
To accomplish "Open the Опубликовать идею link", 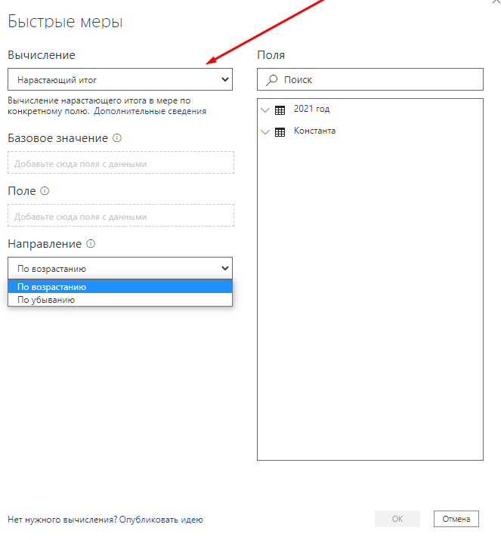I will coord(161,520).
